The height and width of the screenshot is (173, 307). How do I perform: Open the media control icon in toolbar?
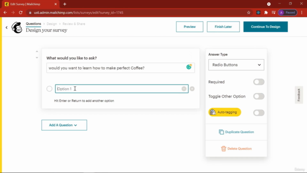273,12
